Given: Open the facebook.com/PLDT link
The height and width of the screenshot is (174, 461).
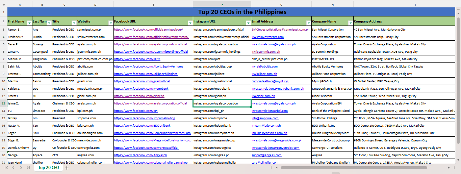Looking at the screenshot, I should 137,59.
